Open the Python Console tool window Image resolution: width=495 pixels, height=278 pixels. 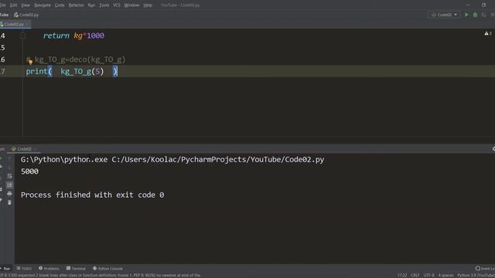[108, 269]
